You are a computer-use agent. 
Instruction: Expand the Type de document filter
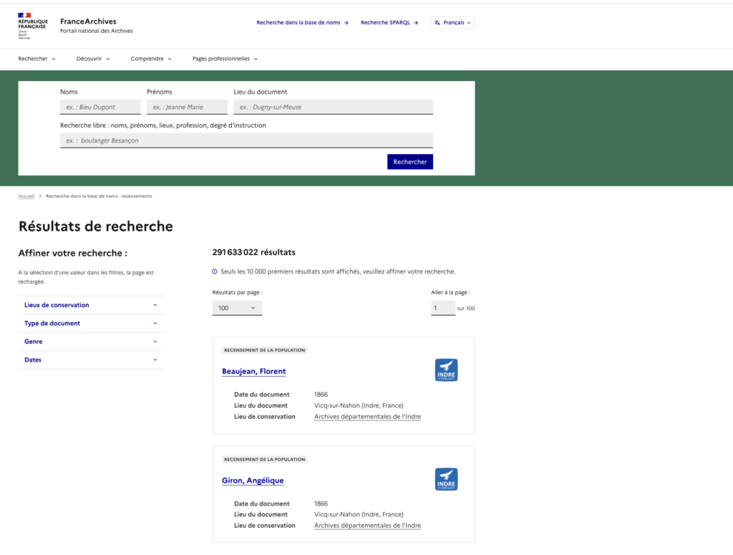click(x=91, y=324)
